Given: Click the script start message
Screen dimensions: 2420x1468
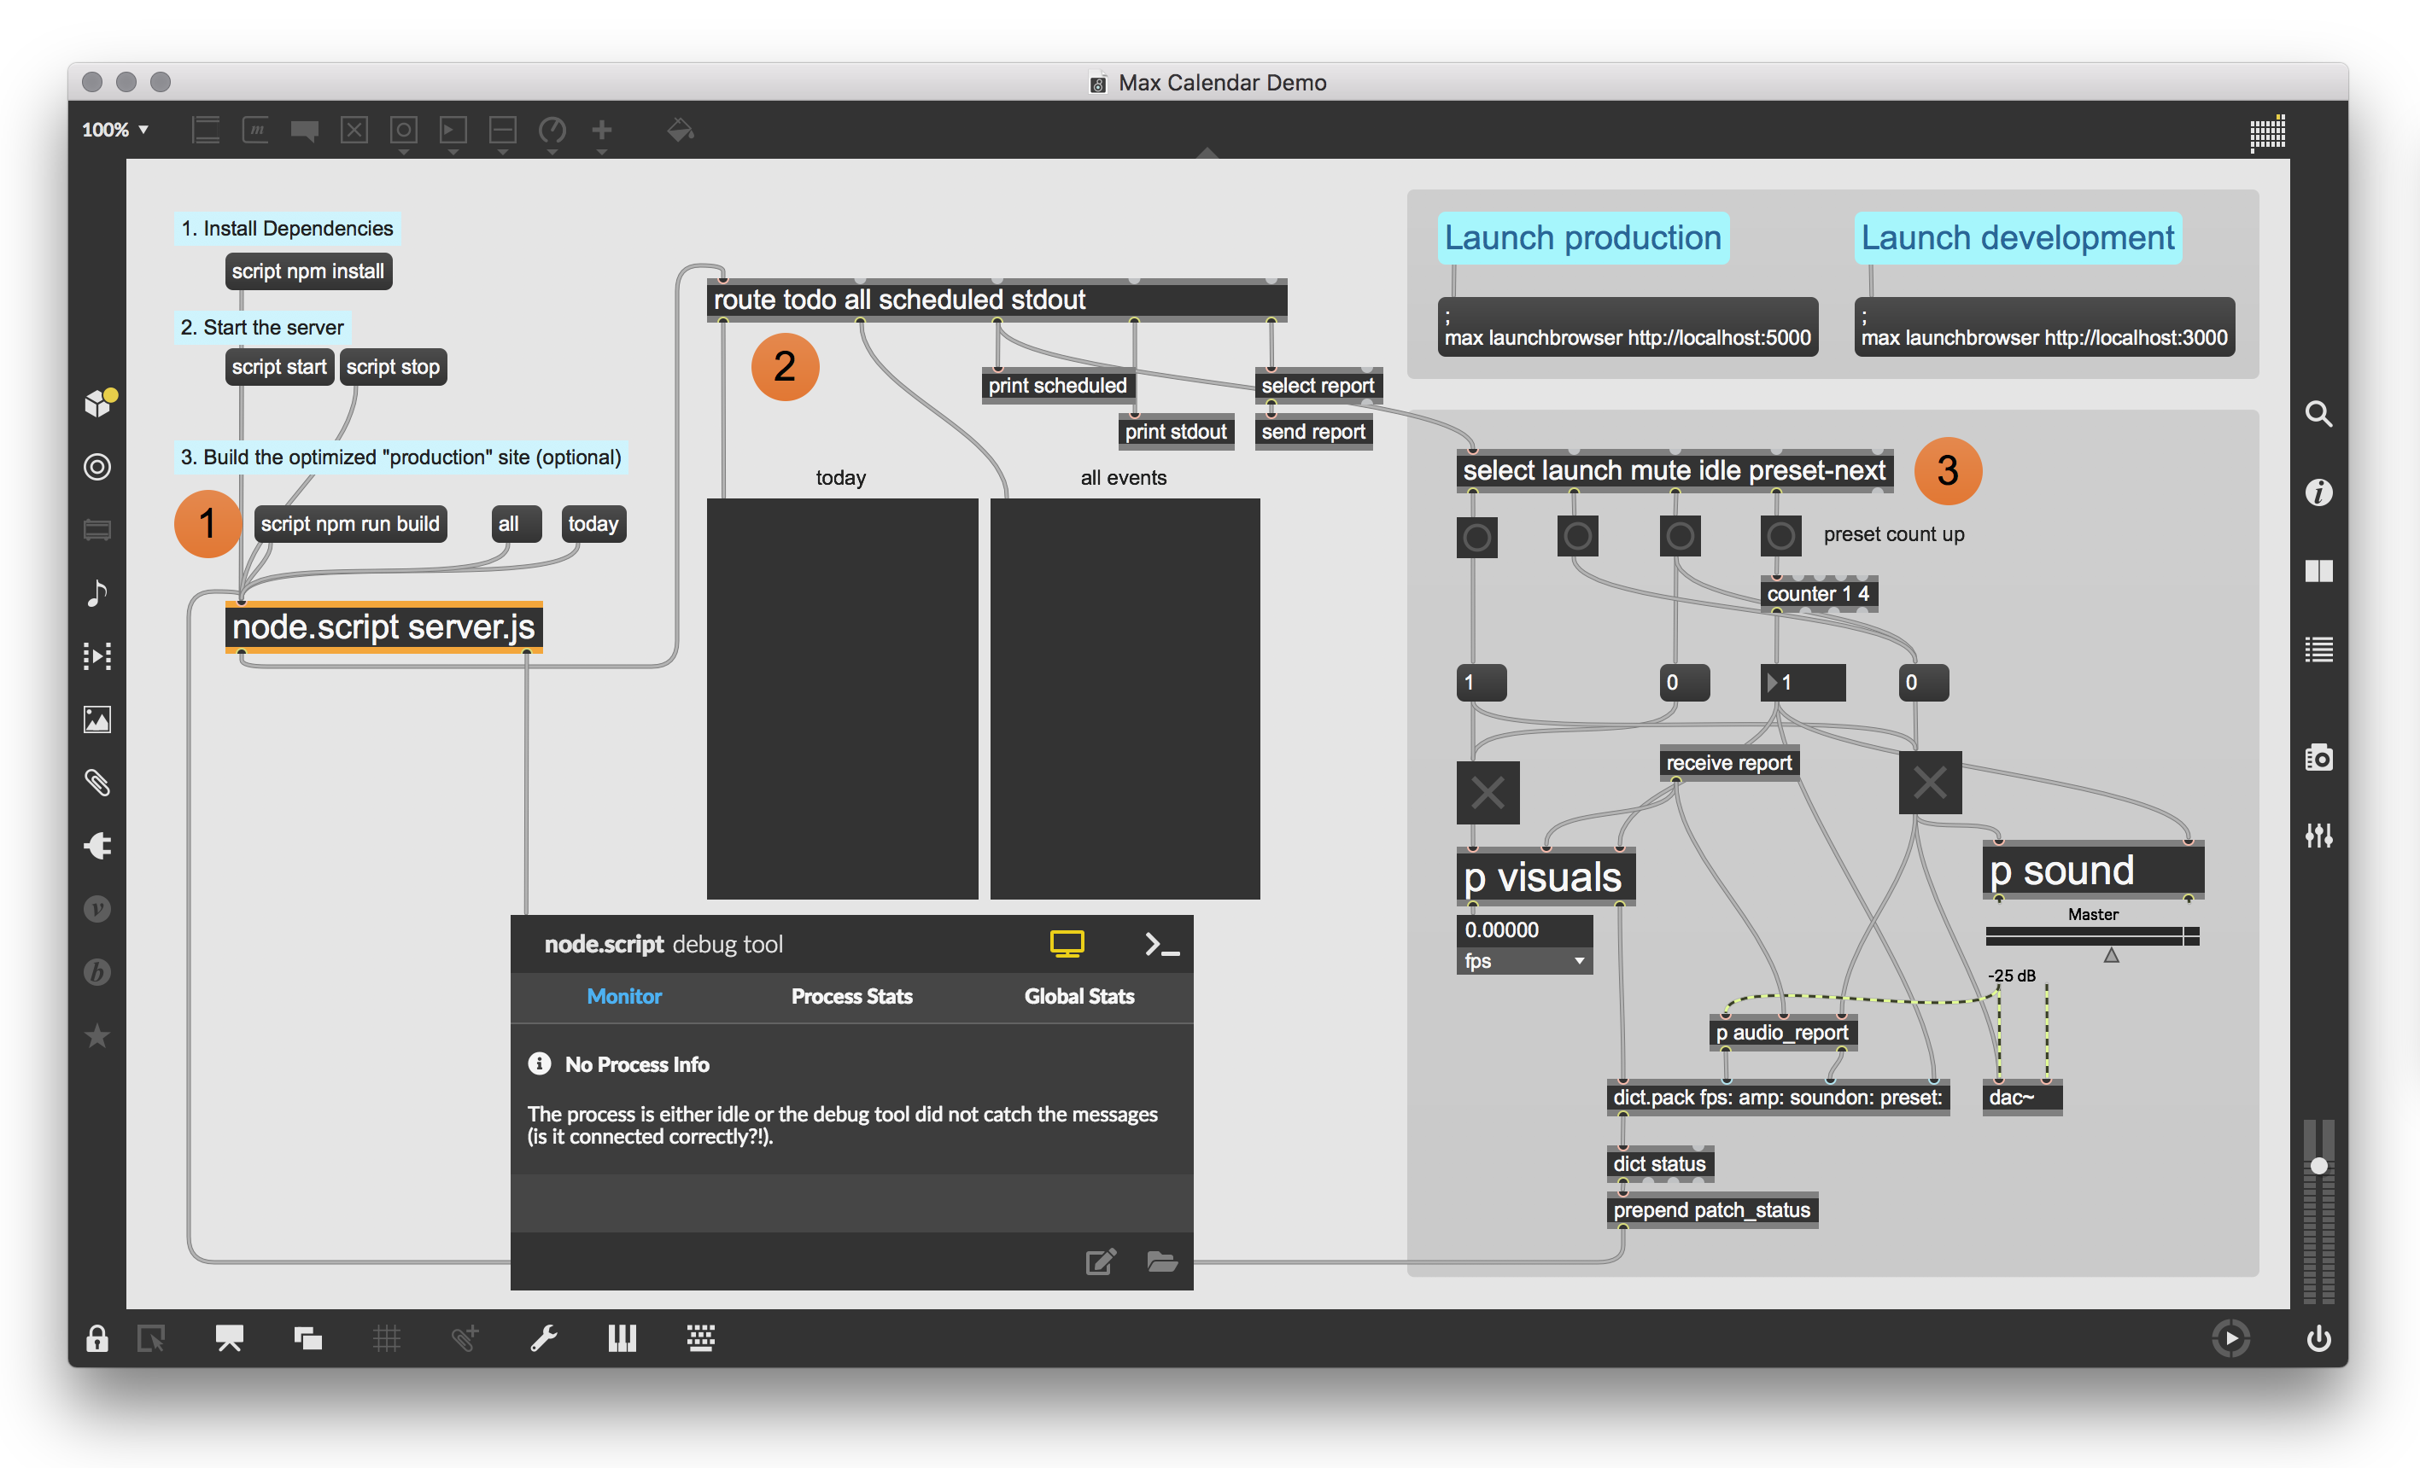Looking at the screenshot, I should [279, 367].
